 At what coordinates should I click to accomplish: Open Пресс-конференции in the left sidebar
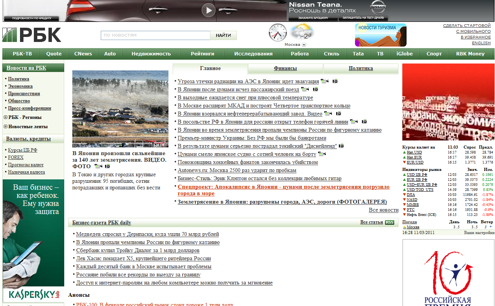(x=30, y=108)
